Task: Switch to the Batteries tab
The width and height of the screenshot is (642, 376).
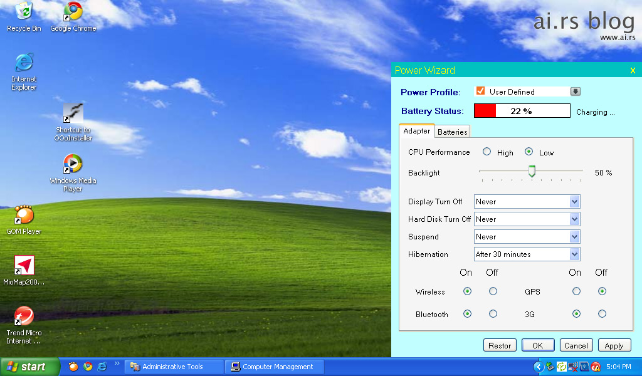Action: coord(453,132)
